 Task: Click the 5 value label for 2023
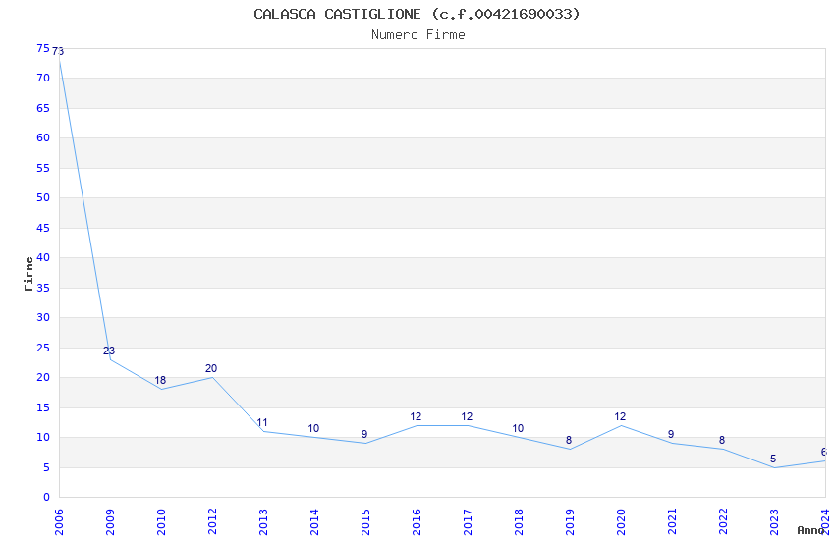(x=773, y=459)
